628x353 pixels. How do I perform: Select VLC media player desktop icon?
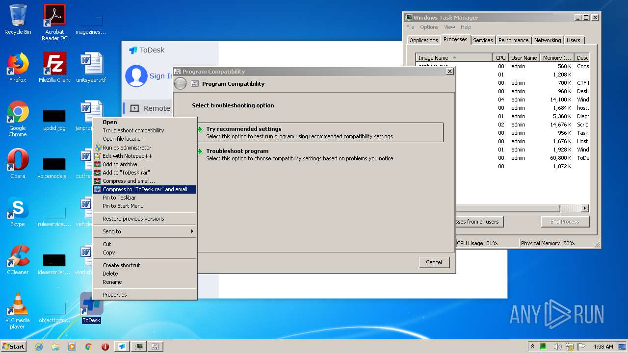click(18, 311)
